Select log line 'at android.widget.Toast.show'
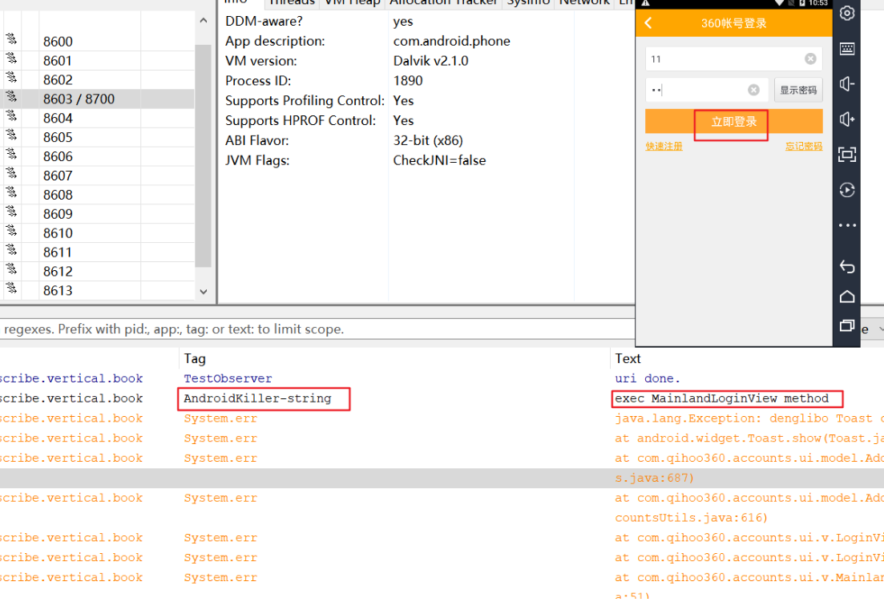 pos(749,438)
